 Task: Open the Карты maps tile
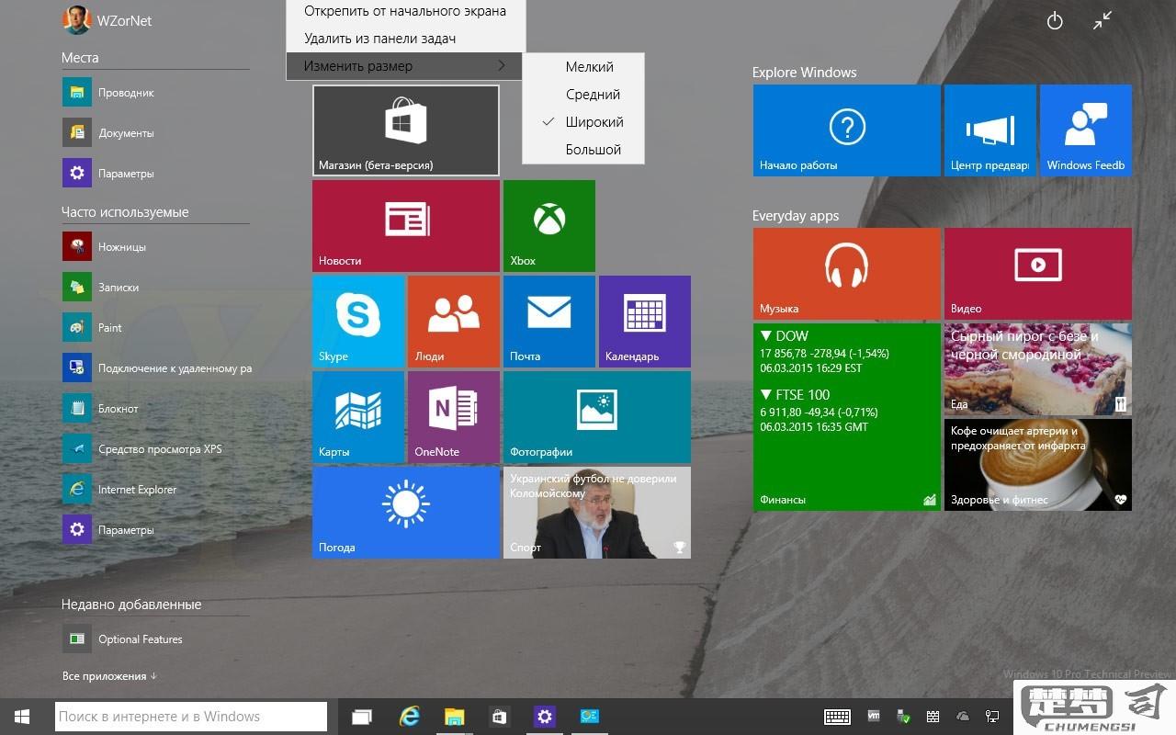pos(358,417)
